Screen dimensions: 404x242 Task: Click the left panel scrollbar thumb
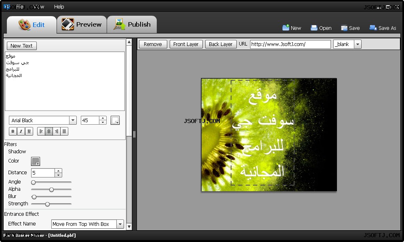click(x=129, y=91)
